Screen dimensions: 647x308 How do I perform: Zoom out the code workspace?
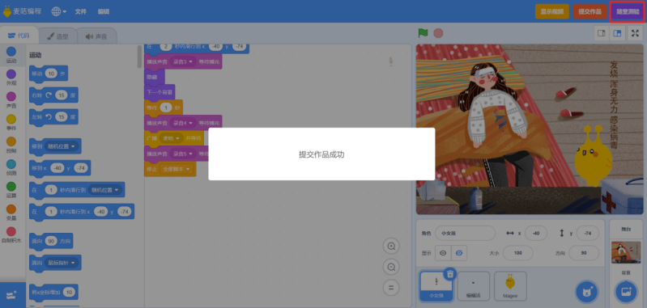click(391, 267)
